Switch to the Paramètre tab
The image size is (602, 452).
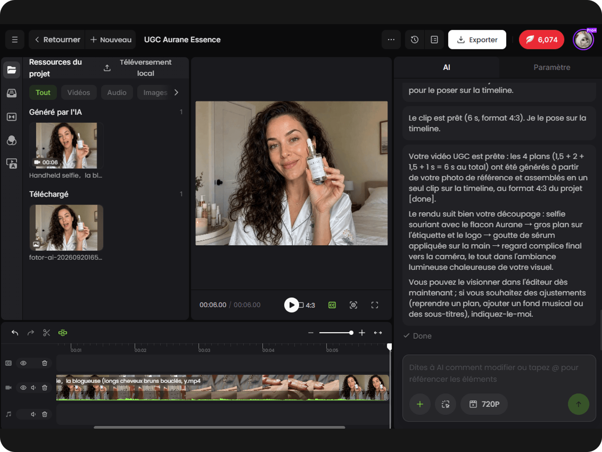click(x=552, y=67)
